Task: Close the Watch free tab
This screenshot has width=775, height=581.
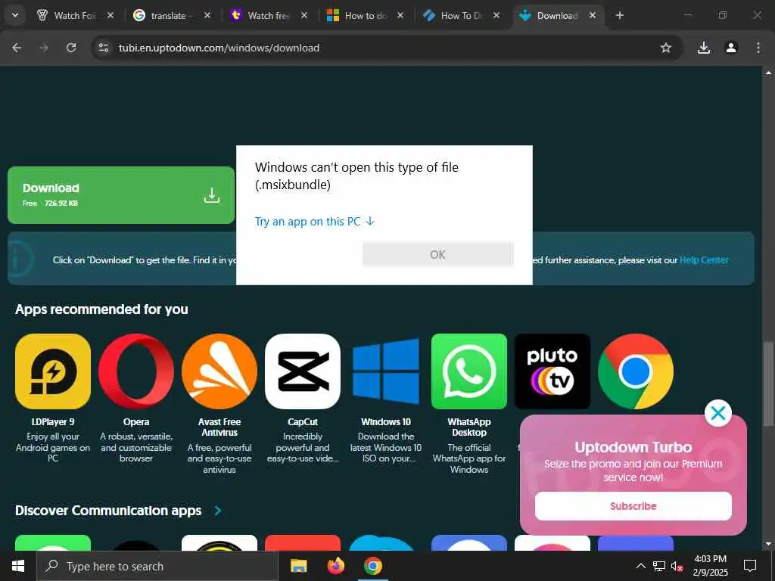Action: [304, 15]
